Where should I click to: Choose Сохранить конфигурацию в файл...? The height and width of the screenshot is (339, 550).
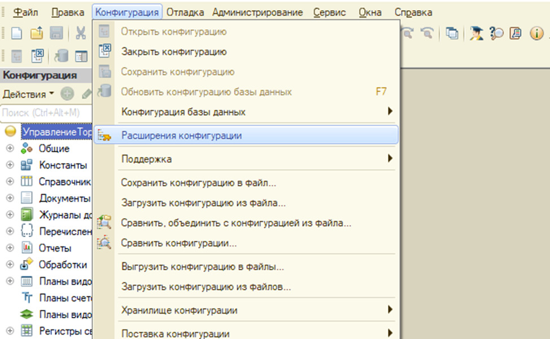point(246,182)
